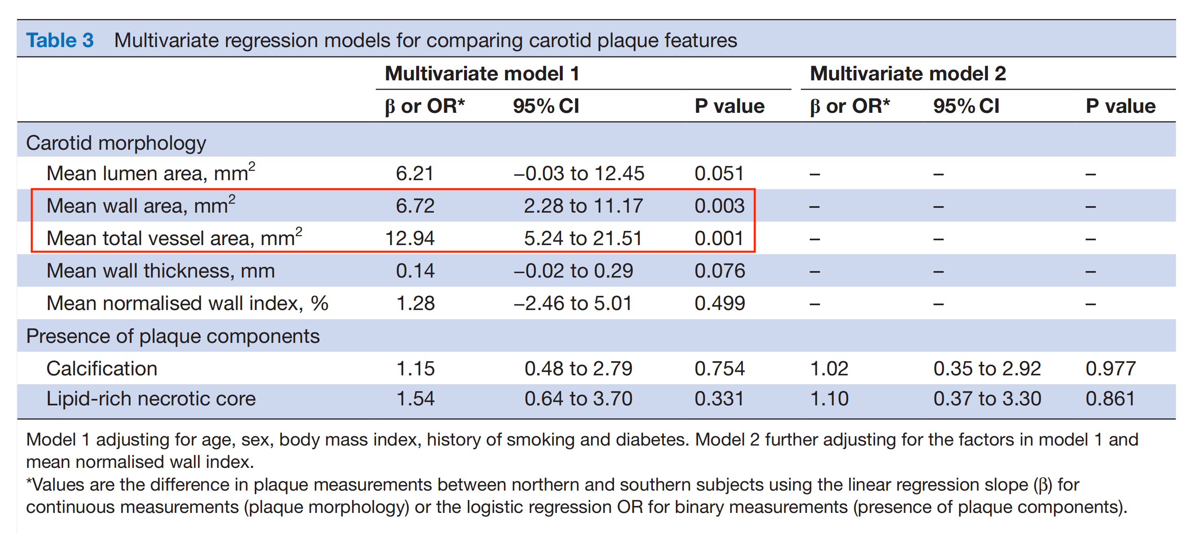Click the 0.861 P value cell
The image size is (1196, 534).
(x=1110, y=399)
